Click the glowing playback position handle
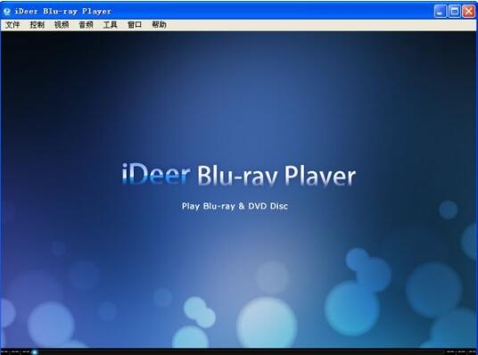 [x=35, y=352]
